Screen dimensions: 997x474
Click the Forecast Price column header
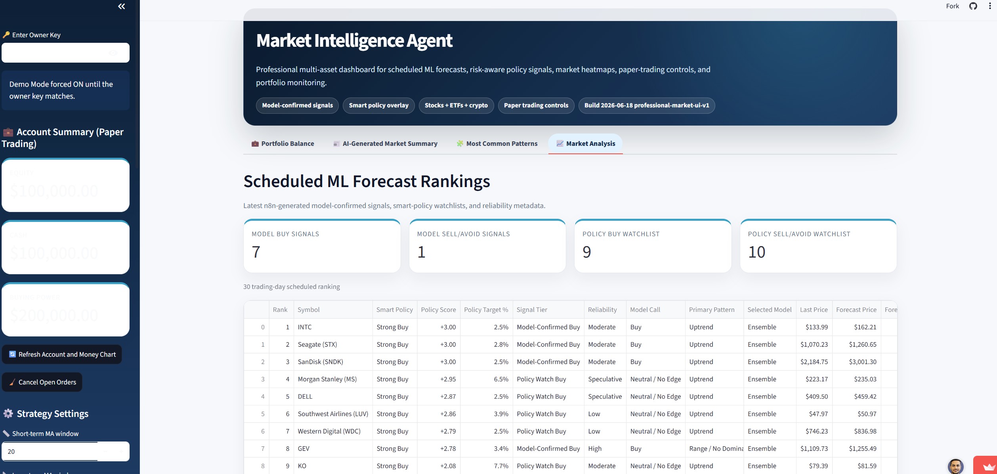click(x=856, y=310)
